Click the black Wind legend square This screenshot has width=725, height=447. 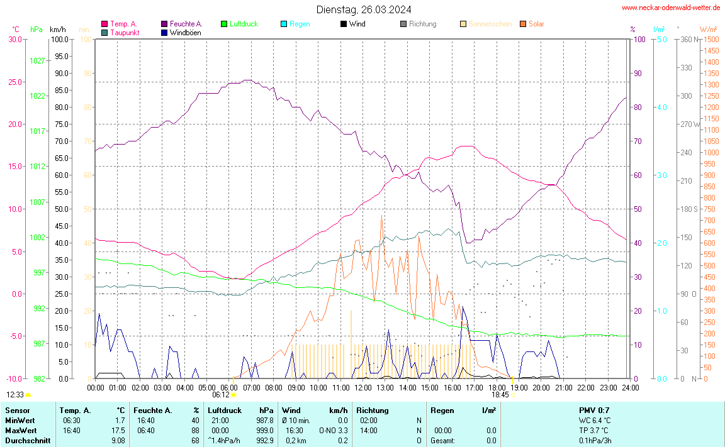[343, 24]
